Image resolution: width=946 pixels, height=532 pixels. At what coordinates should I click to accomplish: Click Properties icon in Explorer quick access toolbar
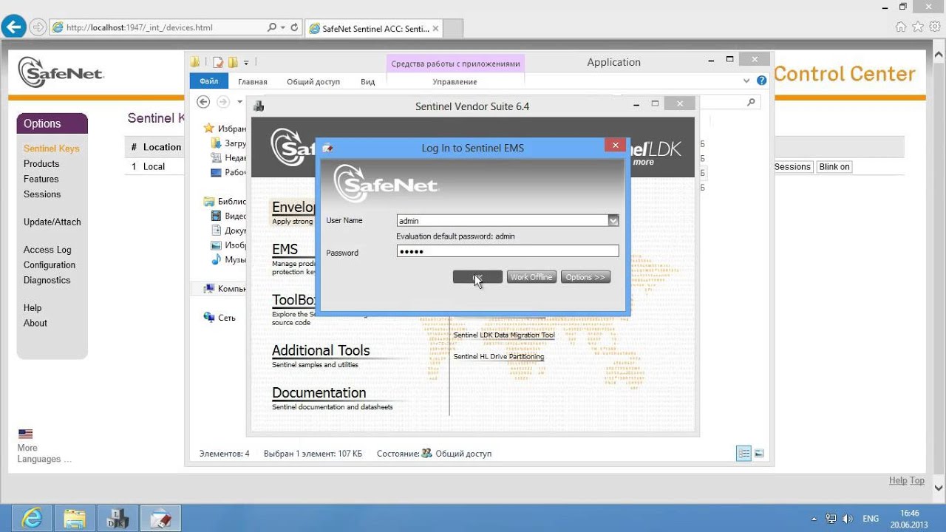pyautogui.click(x=218, y=62)
